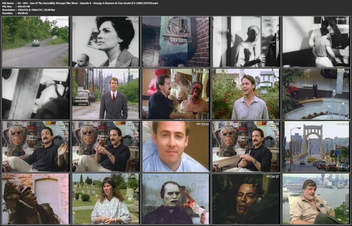Click the 'File Name' label

pos(8,3)
